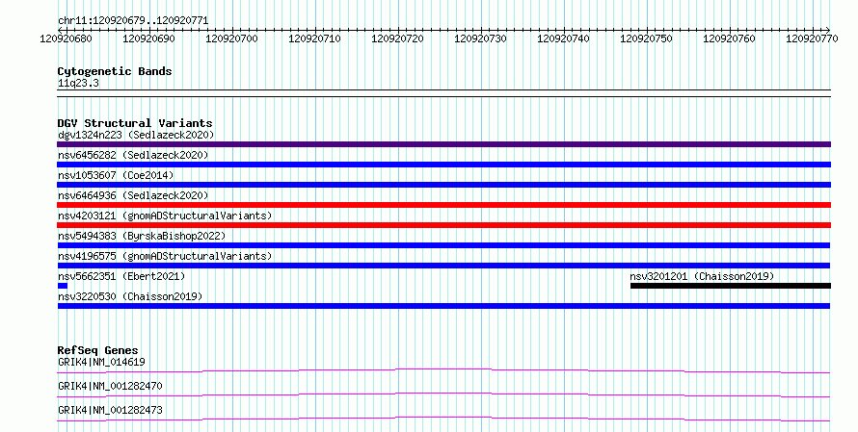This screenshot has height=432, width=858.
Task: Click the blue bar under nsv5494383
Action: pyautogui.click(x=443, y=245)
